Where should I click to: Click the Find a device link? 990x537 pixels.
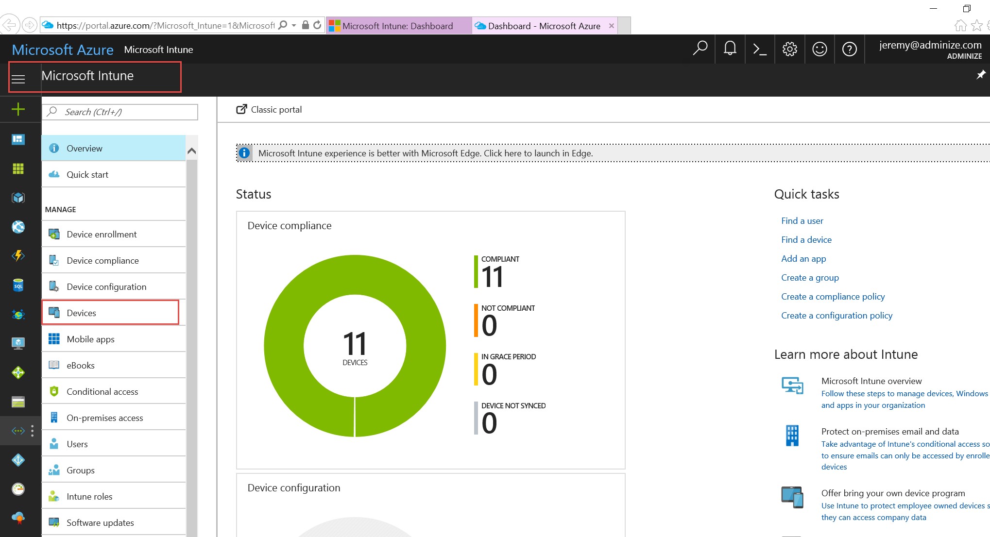coord(806,240)
